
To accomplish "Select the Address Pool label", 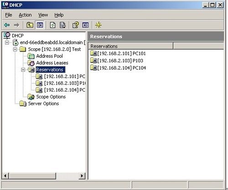I will point(49,56).
